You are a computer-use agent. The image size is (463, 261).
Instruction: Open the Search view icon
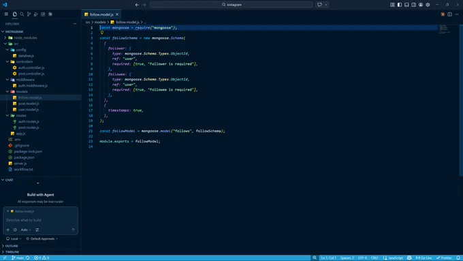pos(22,14)
